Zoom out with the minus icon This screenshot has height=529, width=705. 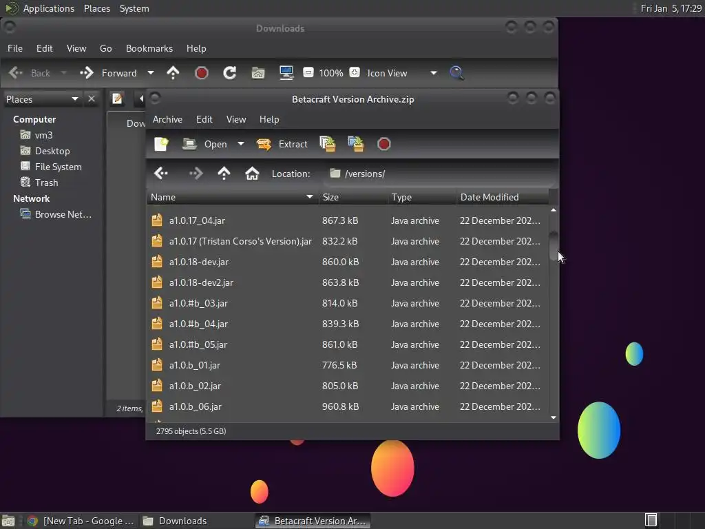click(308, 72)
